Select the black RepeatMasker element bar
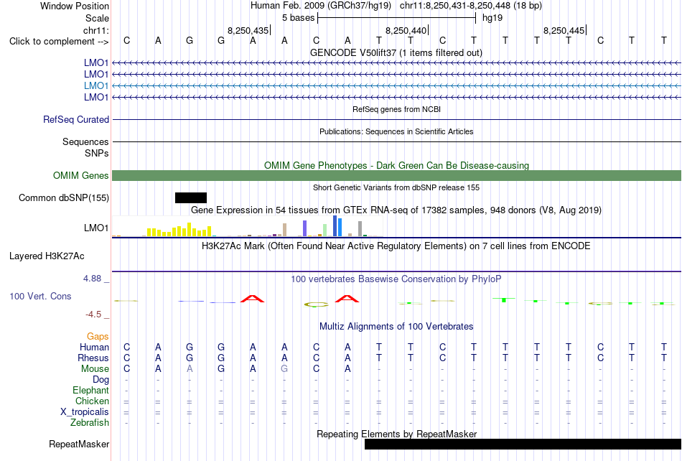 click(x=523, y=444)
